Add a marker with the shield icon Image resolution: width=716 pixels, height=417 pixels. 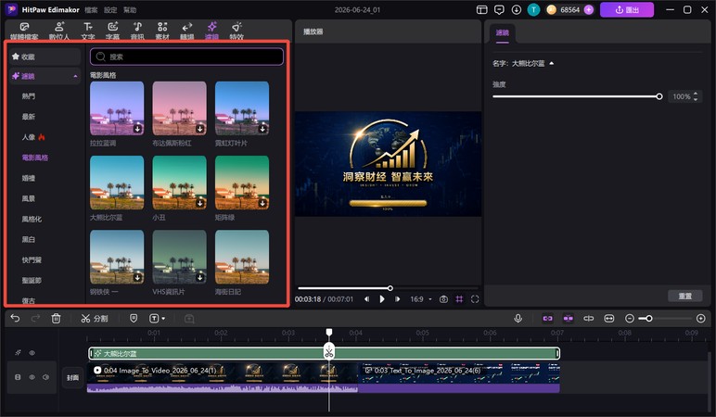(134, 318)
